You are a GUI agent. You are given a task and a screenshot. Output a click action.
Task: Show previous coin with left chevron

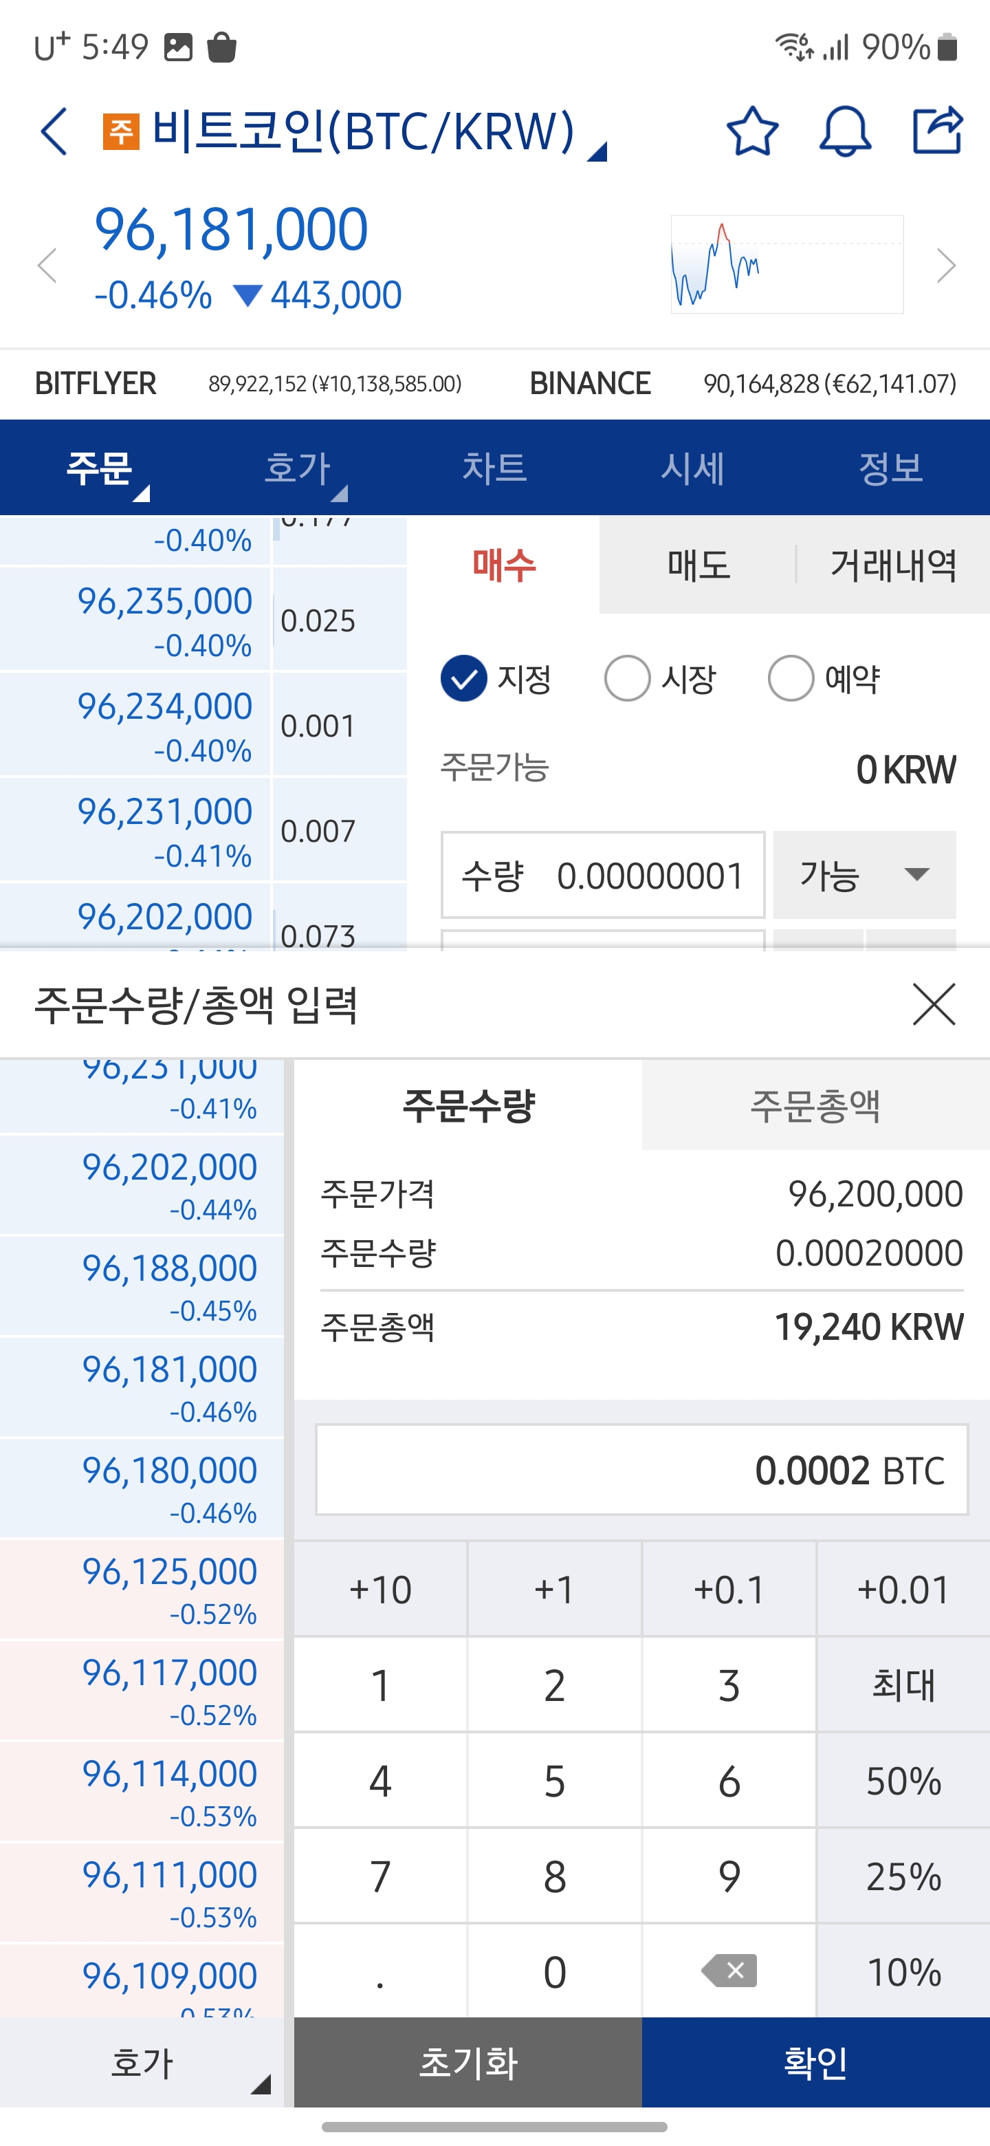[x=47, y=265]
